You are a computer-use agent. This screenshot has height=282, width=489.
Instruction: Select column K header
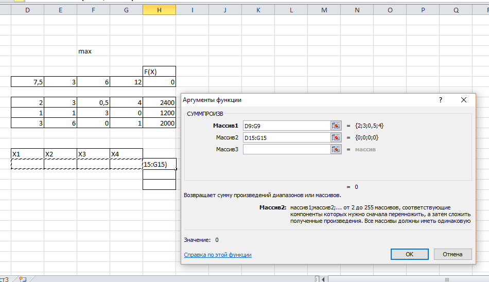(x=258, y=10)
